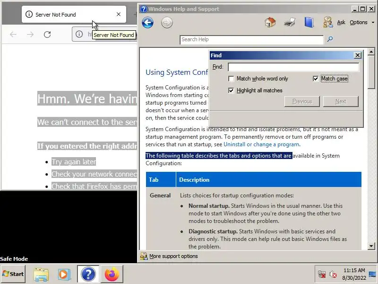Screen dimensions: 378x284
Task: Click the Ask people icon in Help toolbar
Action: [x=328, y=22]
